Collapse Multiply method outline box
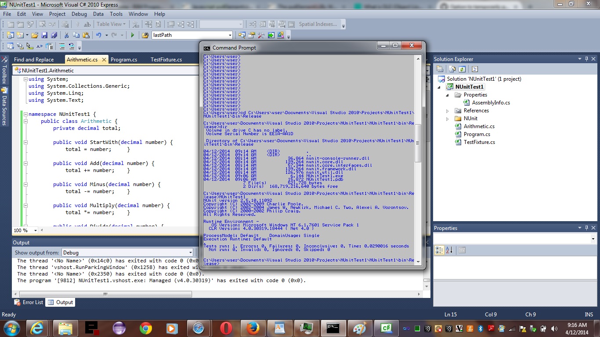Screen dimensions: 600x337 tap(25, 205)
